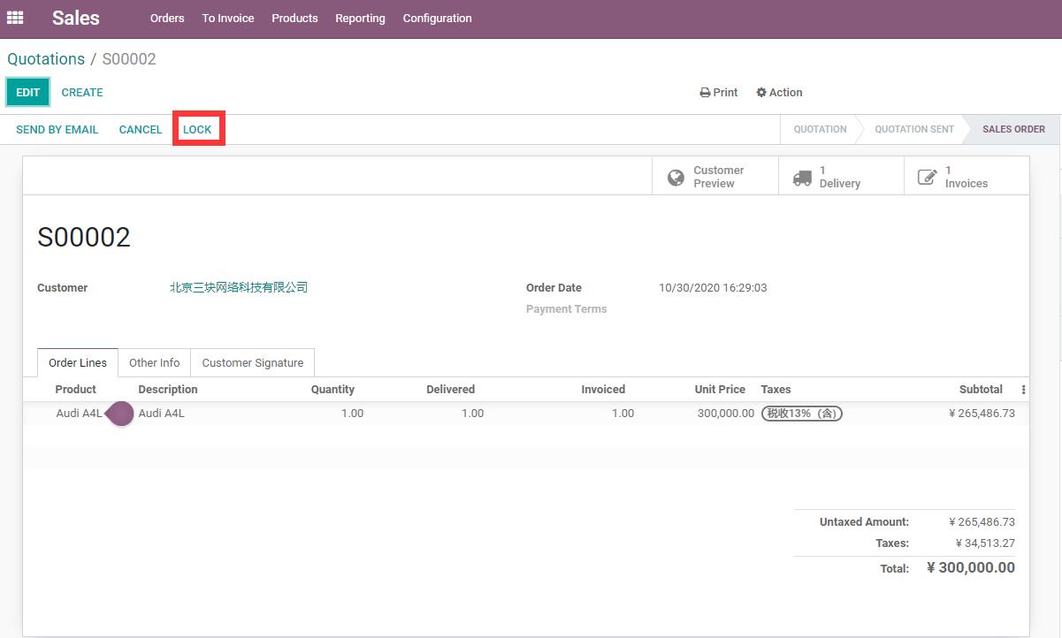Click the purple marker beside Audi A4L
This screenshot has height=638, width=1062.
tap(119, 414)
